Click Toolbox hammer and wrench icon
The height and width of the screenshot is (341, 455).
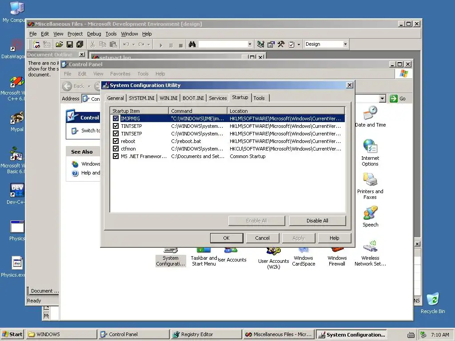(x=281, y=44)
